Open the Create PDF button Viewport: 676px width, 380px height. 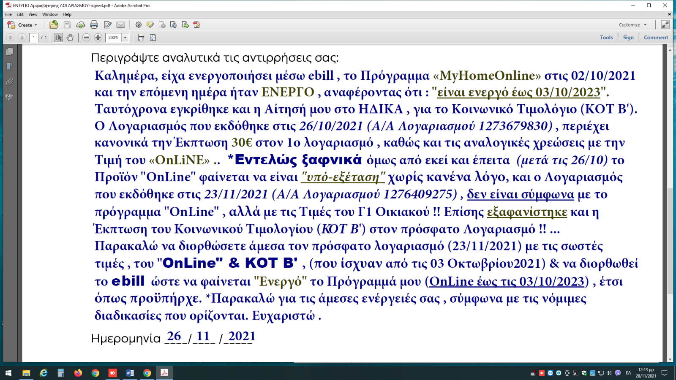[x=22, y=25]
